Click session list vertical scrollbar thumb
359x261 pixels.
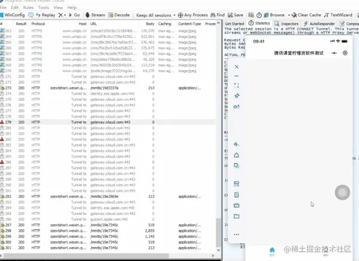click(x=218, y=232)
